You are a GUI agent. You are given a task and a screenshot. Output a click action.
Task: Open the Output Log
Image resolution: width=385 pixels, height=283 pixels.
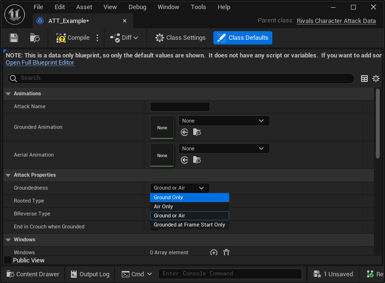(90, 274)
